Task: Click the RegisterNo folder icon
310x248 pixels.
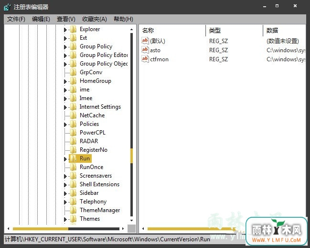Action: [x=74, y=150]
